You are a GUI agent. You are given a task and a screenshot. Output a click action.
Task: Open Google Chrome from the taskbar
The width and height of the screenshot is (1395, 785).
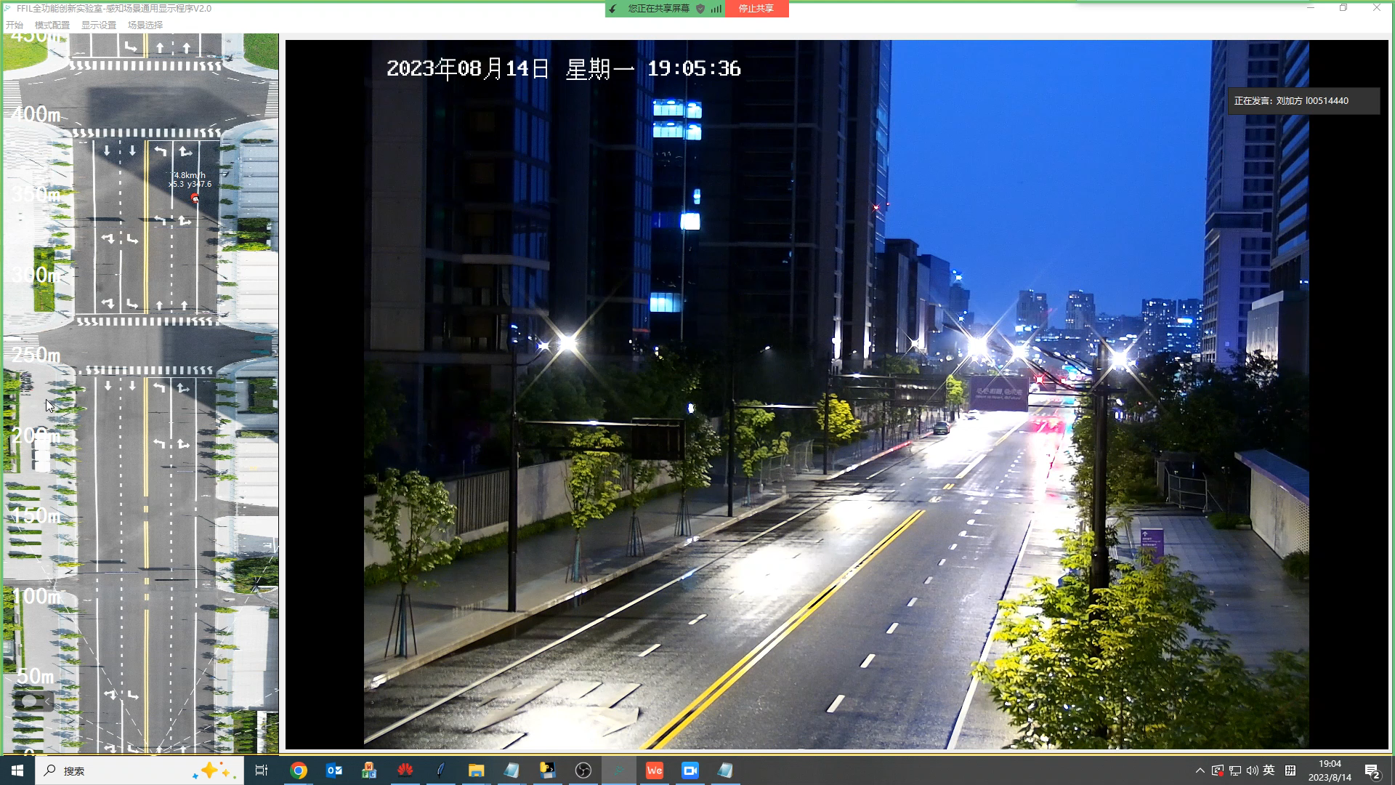pos(299,770)
